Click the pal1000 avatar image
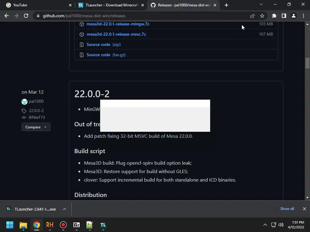 click(x=25, y=101)
